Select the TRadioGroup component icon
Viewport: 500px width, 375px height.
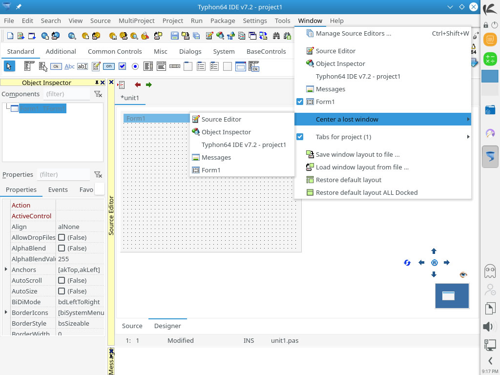pos(201,66)
